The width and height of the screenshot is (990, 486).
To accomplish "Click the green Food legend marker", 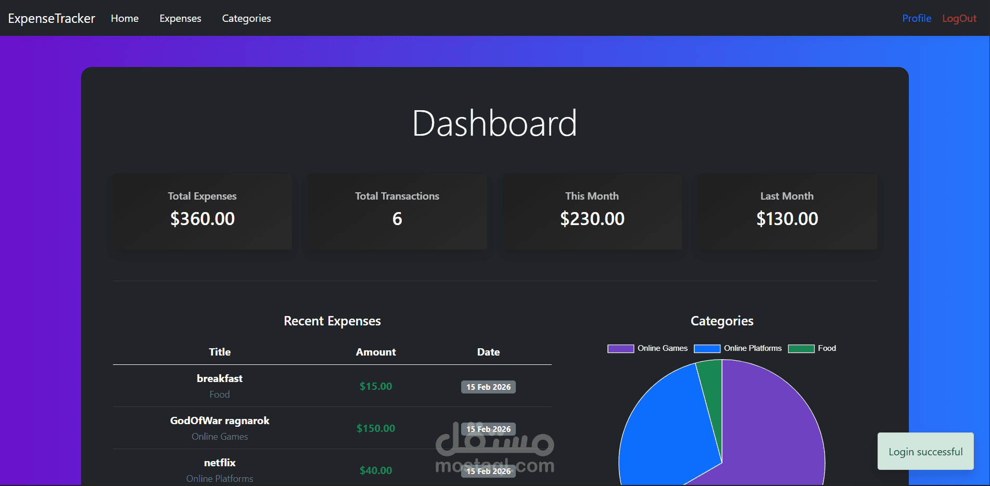I will tap(801, 348).
